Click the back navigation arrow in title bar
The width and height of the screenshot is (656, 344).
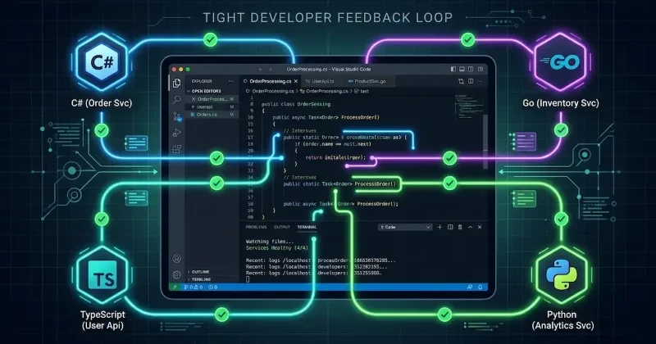[261, 70]
